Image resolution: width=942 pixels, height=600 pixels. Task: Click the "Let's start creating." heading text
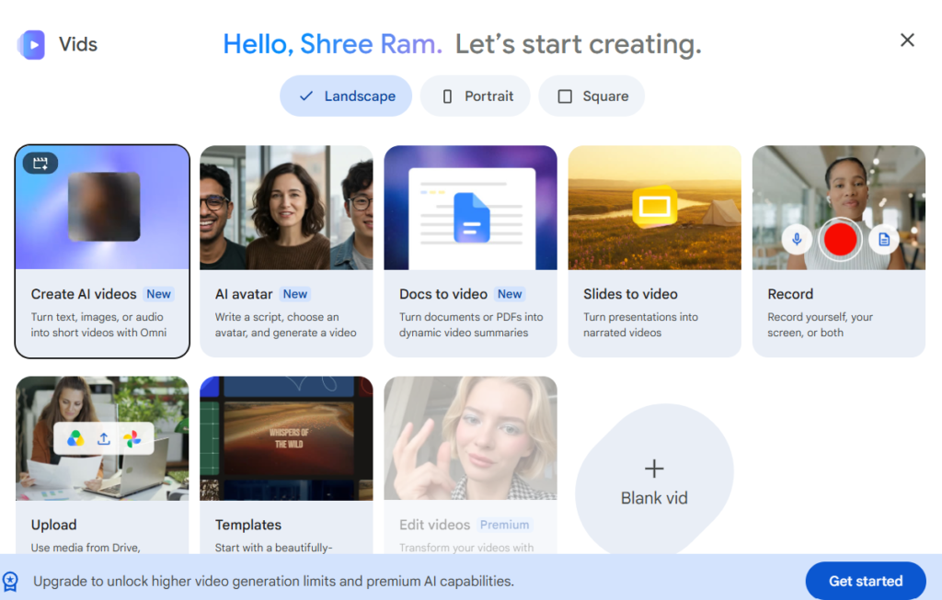(x=578, y=44)
